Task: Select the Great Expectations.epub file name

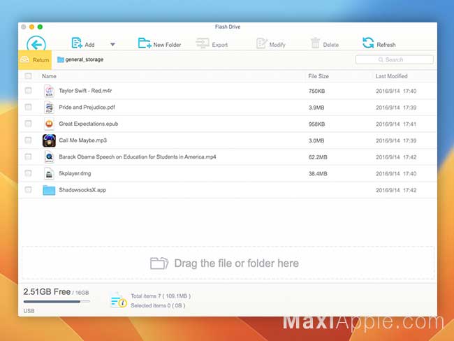Action: [x=88, y=124]
